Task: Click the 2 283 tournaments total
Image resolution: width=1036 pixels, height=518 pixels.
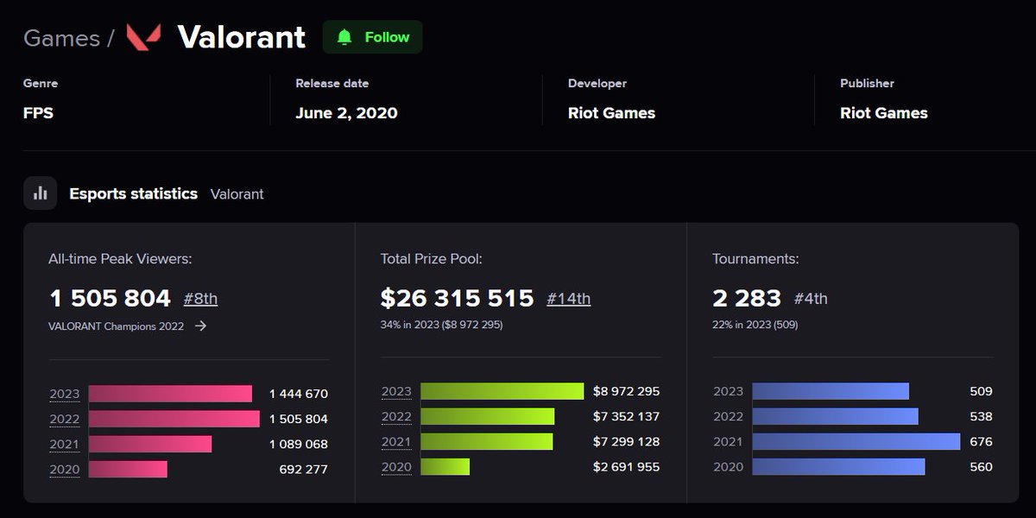Action: tap(747, 299)
